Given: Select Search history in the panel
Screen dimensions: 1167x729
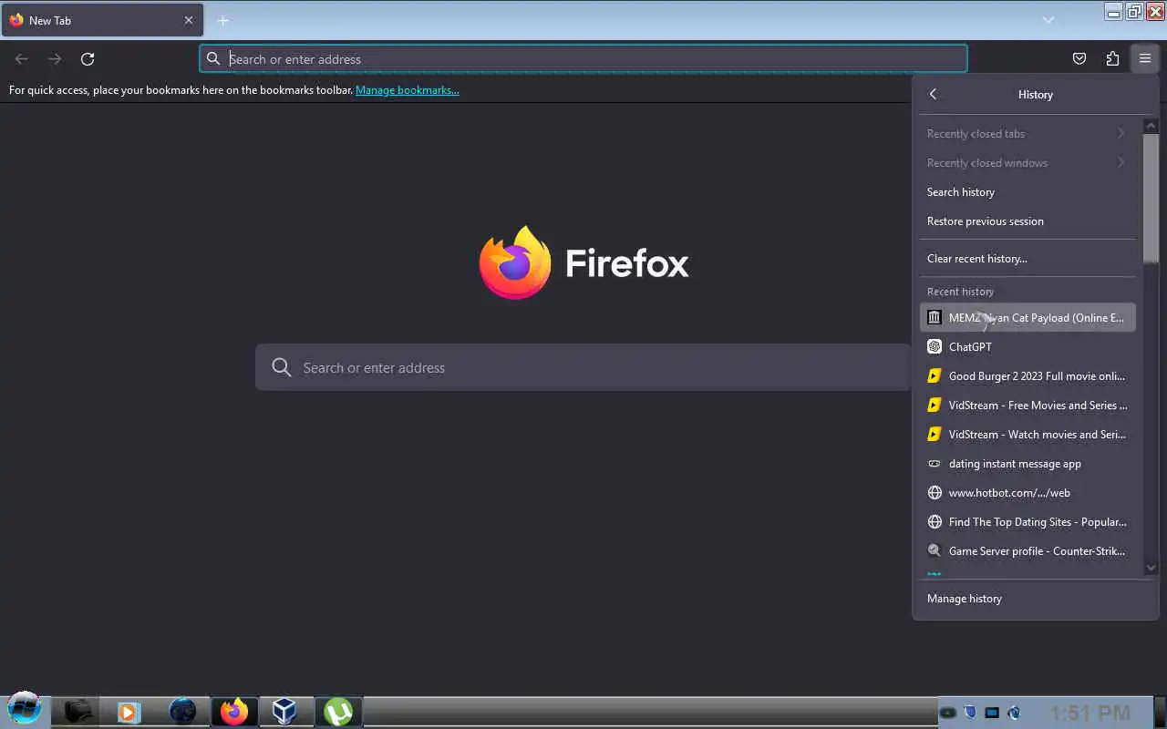Looking at the screenshot, I should coord(1028,192).
